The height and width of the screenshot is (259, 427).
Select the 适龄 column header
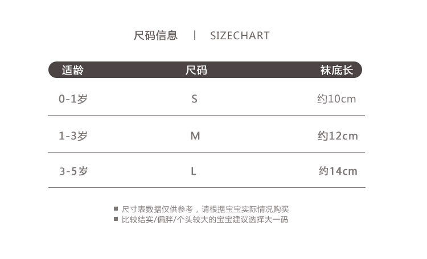pos(73,71)
